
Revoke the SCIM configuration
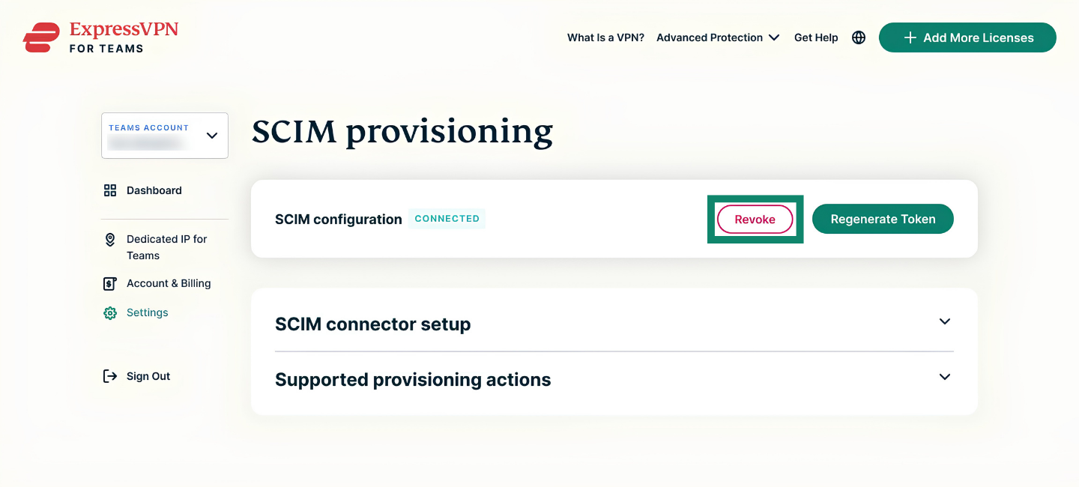coord(755,220)
